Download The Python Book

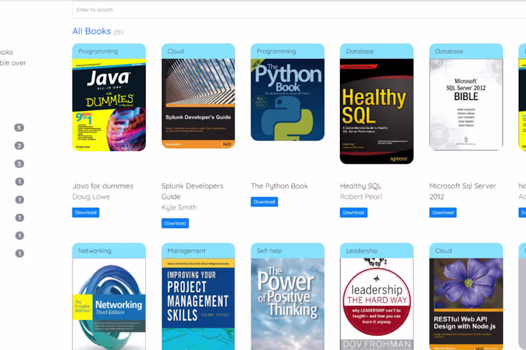[x=264, y=202]
